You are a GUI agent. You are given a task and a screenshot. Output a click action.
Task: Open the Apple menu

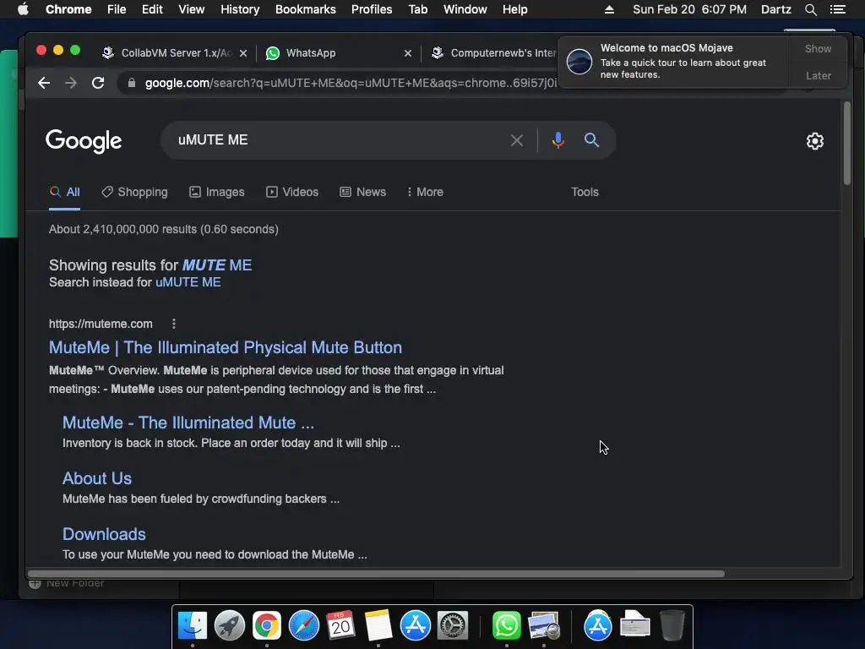[x=23, y=9]
